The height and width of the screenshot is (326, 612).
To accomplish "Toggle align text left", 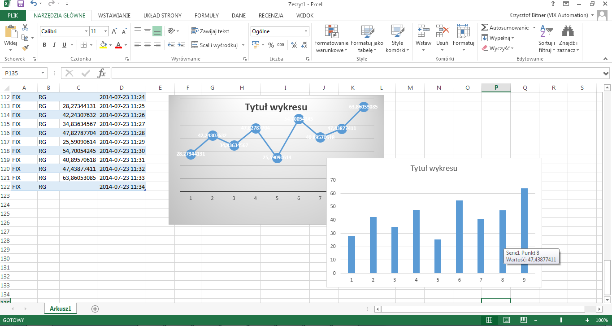I will click(x=137, y=45).
